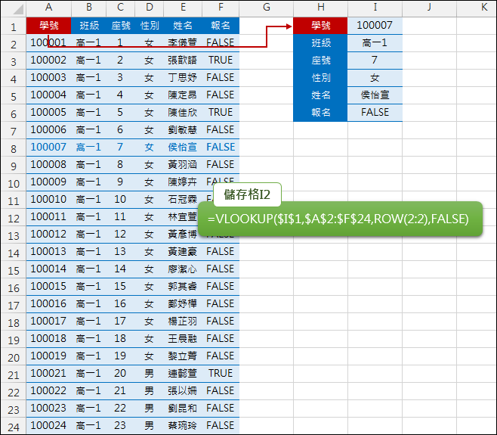Click cell I2 showing 高一1
This screenshot has height=435, width=497.
tap(375, 43)
